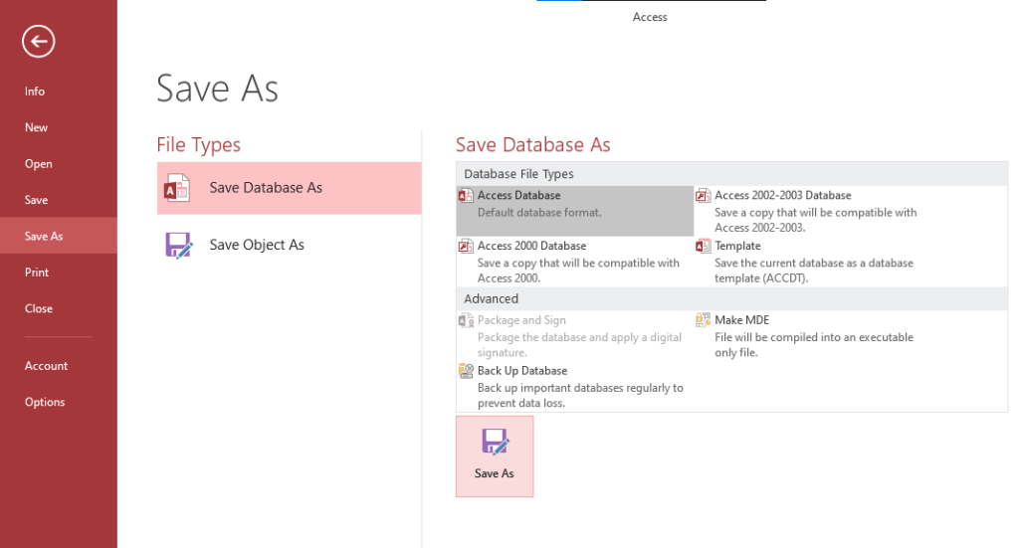Click the 'Default database format.' description
Image resolution: width=1019 pixels, height=548 pixels.
539,212
